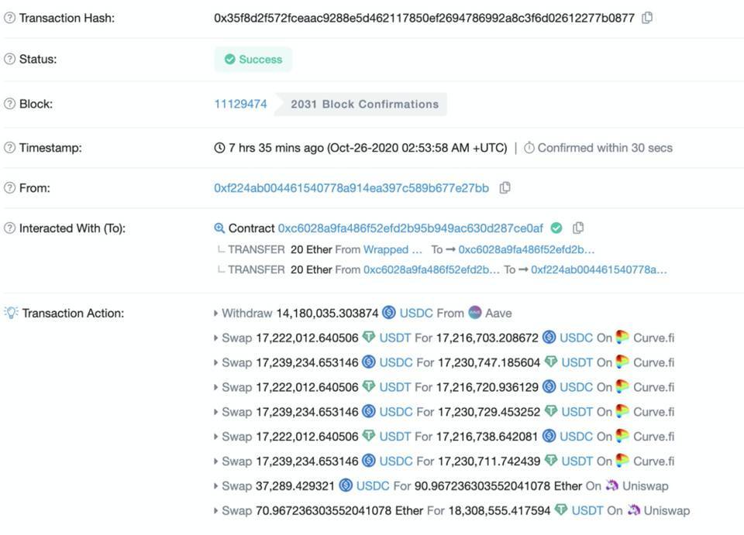Click the Aave label in the Withdraw row
The width and height of the screenshot is (744, 535).
tap(498, 314)
